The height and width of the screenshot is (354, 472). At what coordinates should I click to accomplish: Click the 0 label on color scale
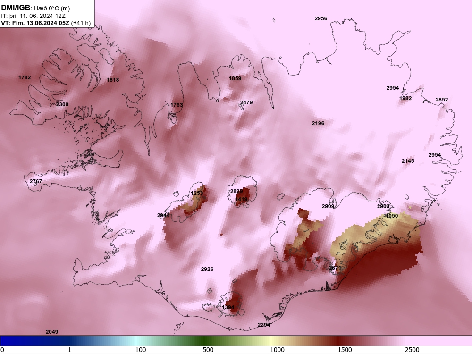coord(2,350)
